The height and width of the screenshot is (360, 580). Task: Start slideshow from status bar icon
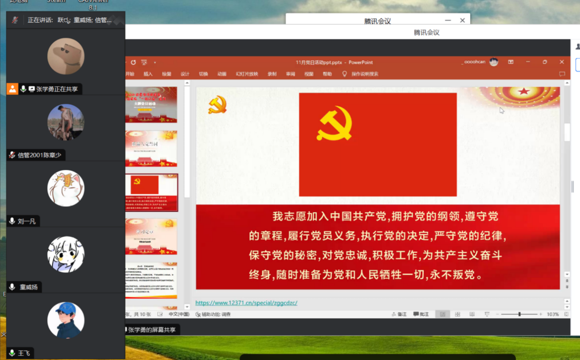pos(487,314)
